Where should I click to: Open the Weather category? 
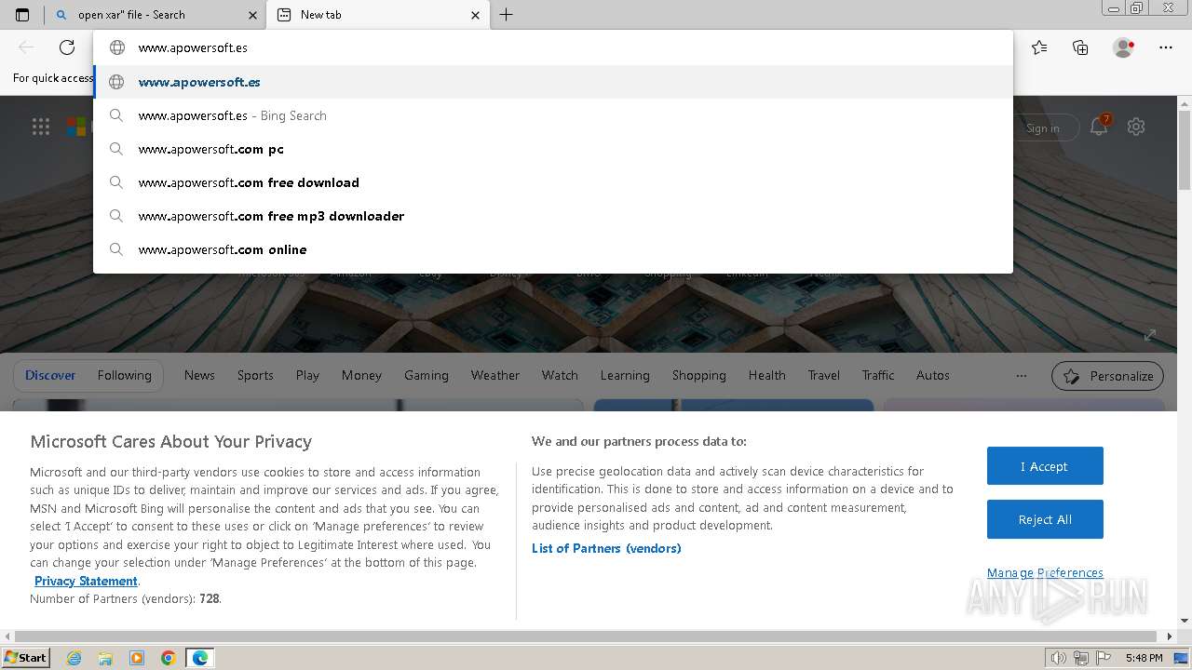click(x=494, y=375)
